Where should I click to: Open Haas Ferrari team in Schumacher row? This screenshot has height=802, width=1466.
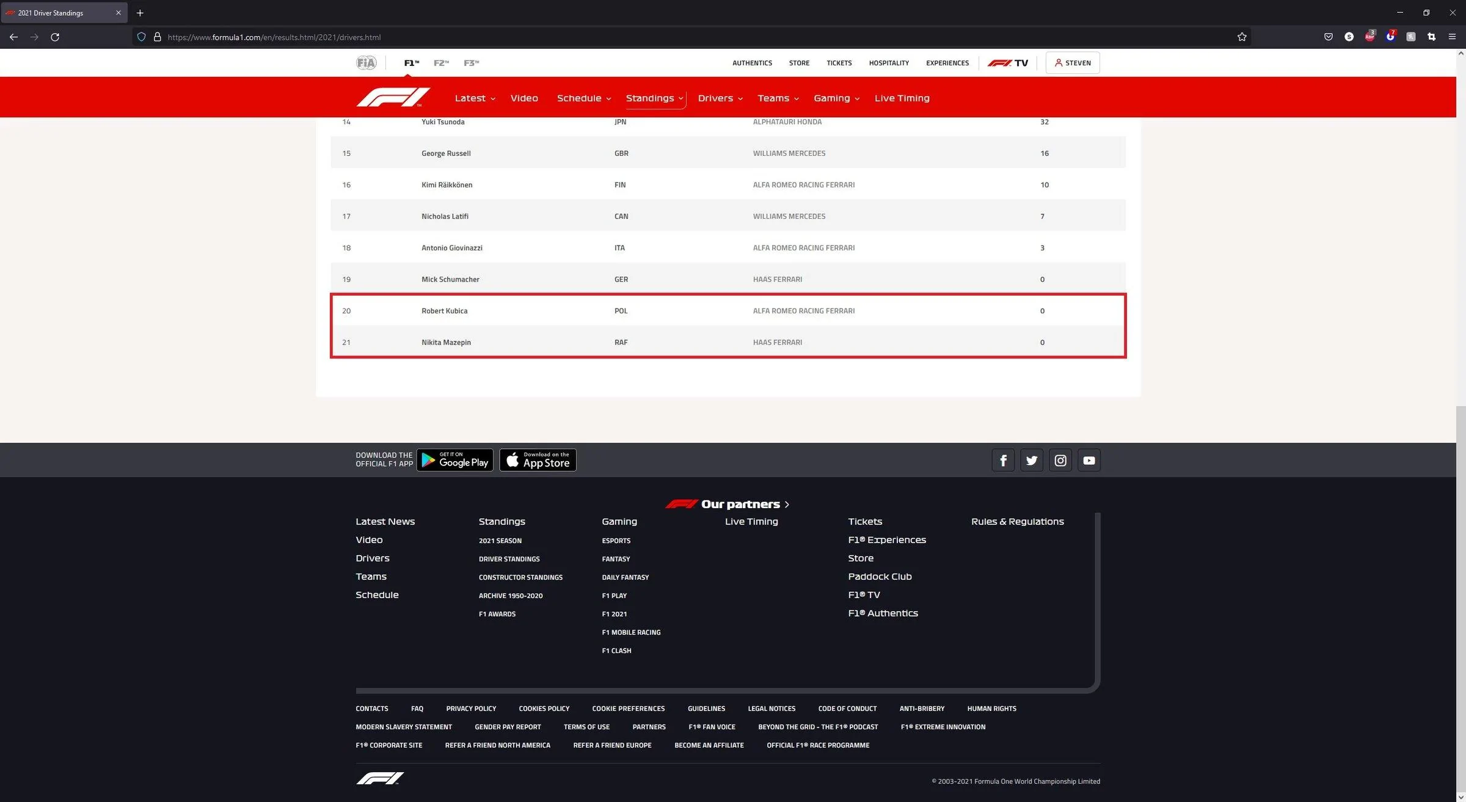(x=777, y=279)
